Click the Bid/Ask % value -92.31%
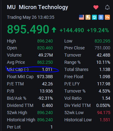Image resolution: width=113 pixels, height=131 pixels. point(45,98)
